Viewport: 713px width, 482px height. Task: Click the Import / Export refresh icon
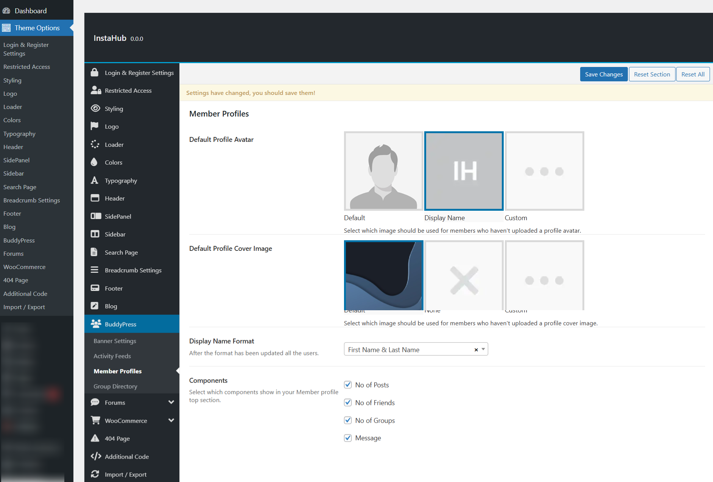point(95,474)
